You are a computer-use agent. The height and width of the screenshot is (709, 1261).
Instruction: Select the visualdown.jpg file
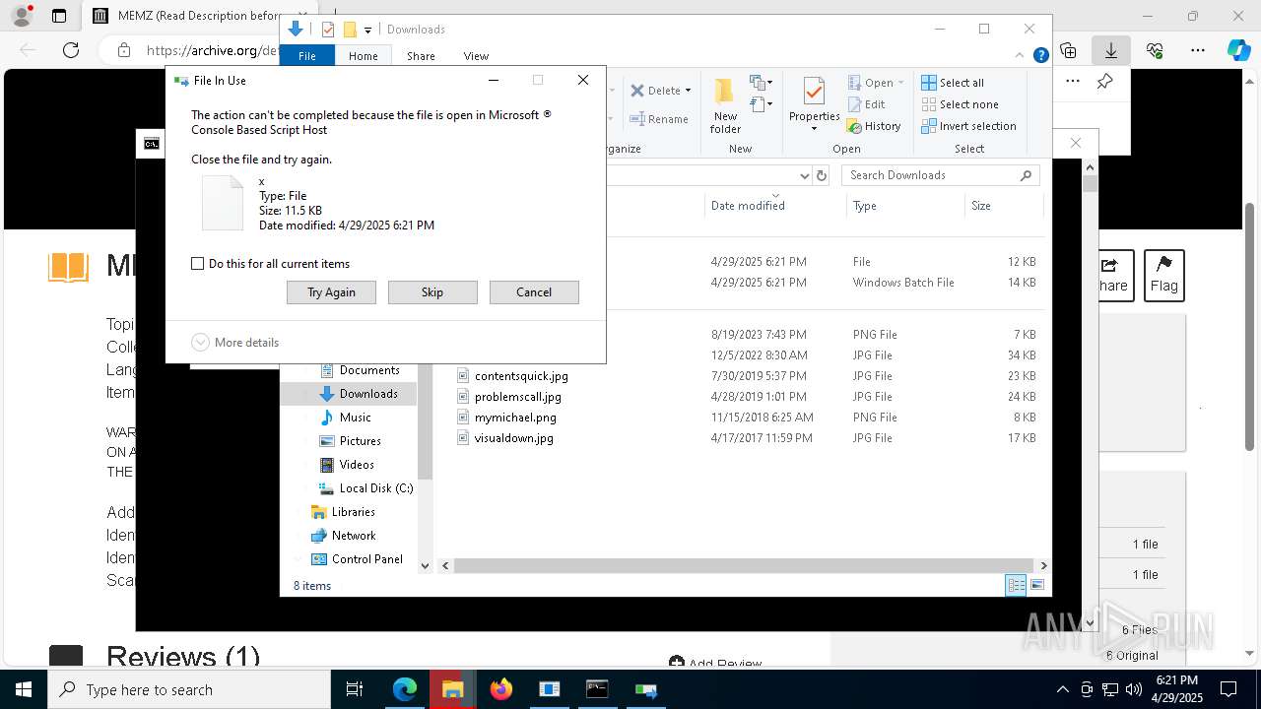[x=513, y=438]
